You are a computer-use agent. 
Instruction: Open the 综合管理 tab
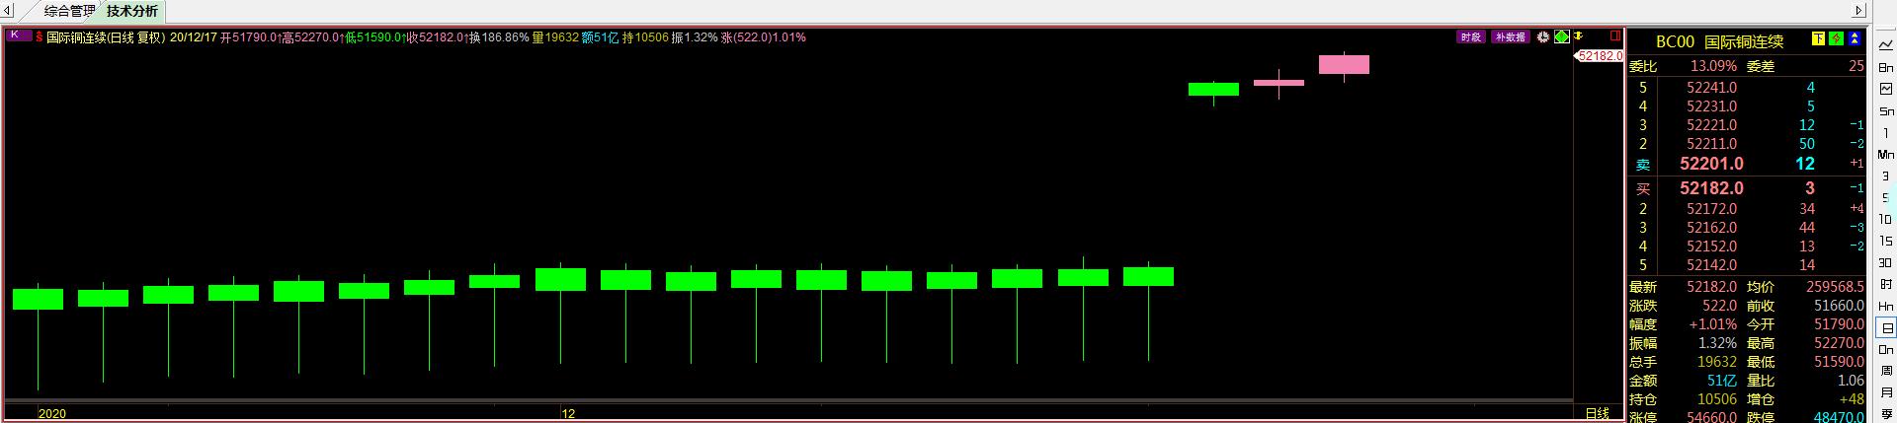click(x=69, y=11)
